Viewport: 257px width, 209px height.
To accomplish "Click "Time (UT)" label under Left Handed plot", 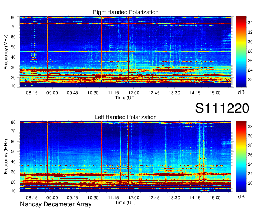I will (125, 203).
